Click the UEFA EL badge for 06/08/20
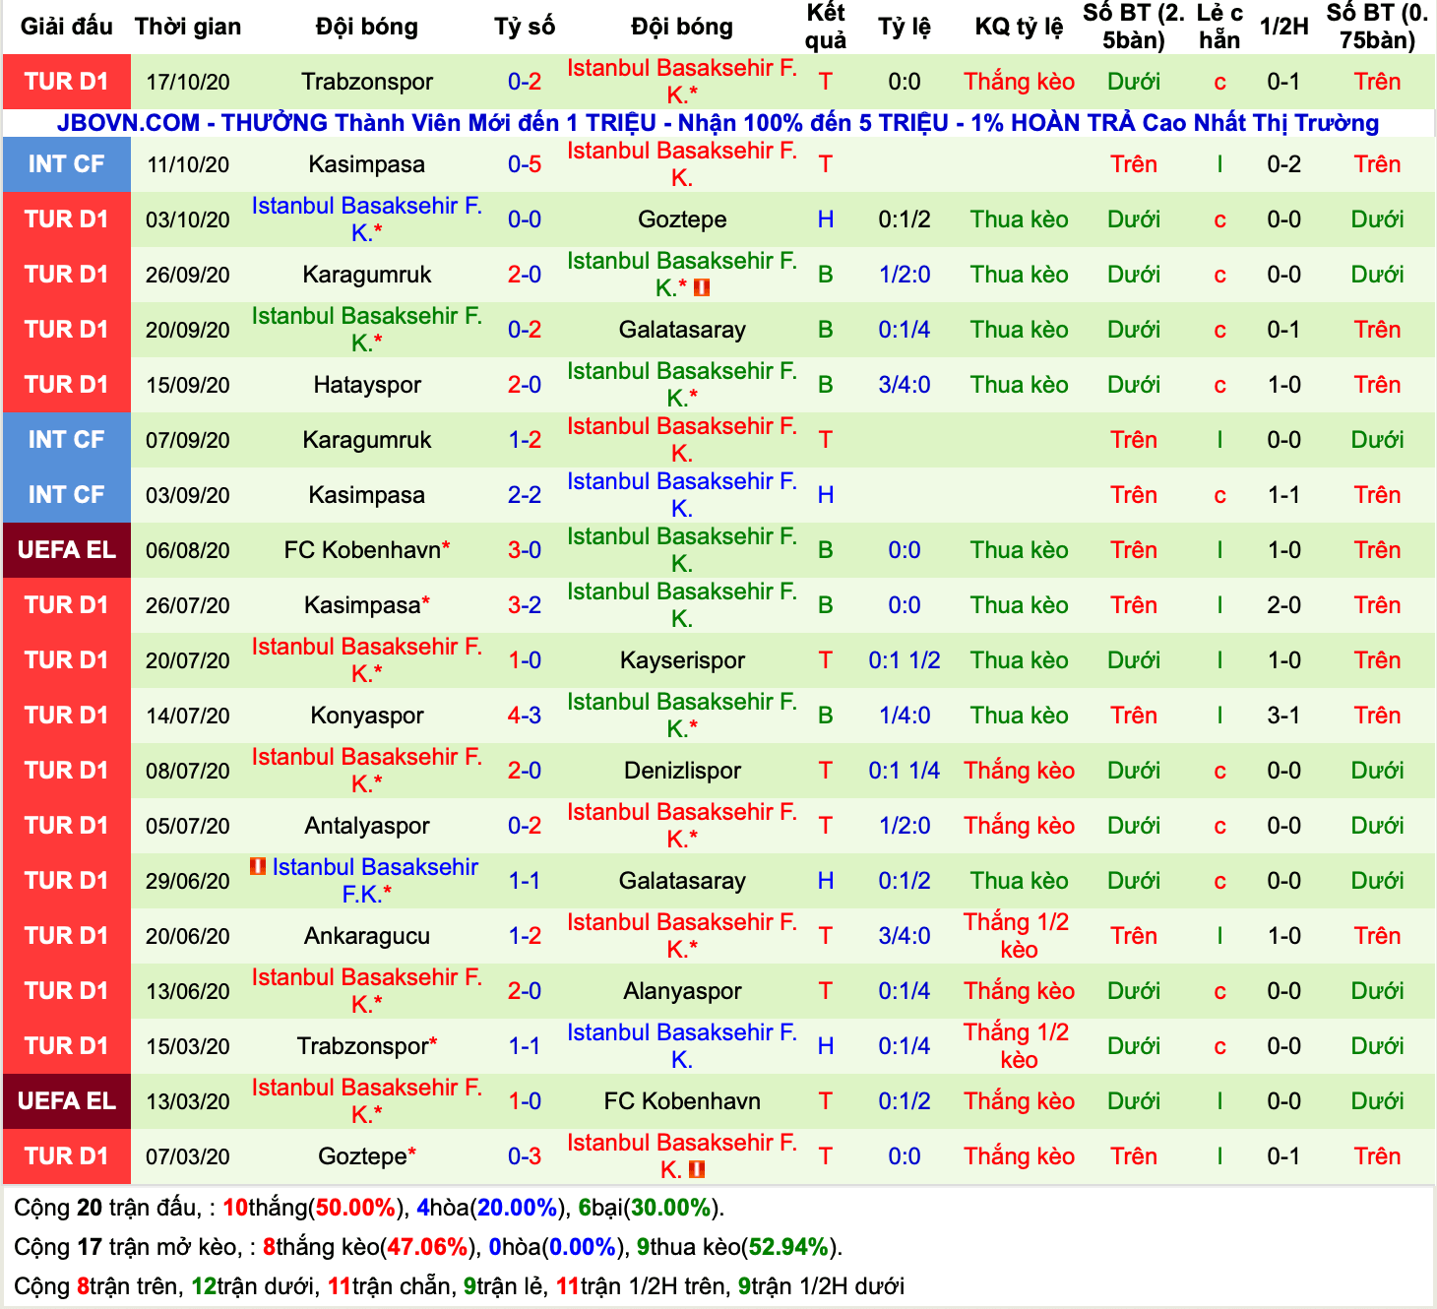Viewport: 1437px width, 1309px height. click(67, 550)
